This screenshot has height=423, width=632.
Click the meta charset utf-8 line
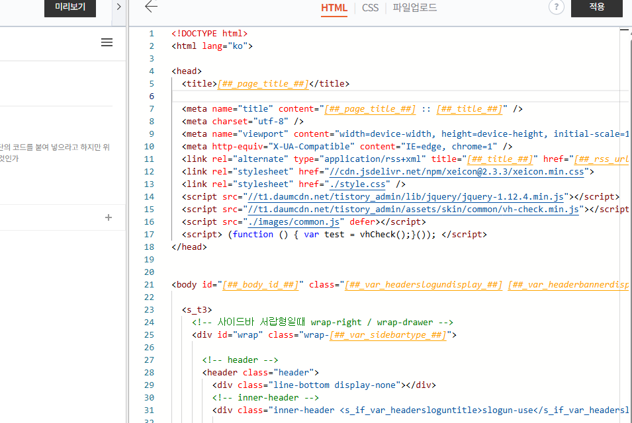click(x=243, y=122)
